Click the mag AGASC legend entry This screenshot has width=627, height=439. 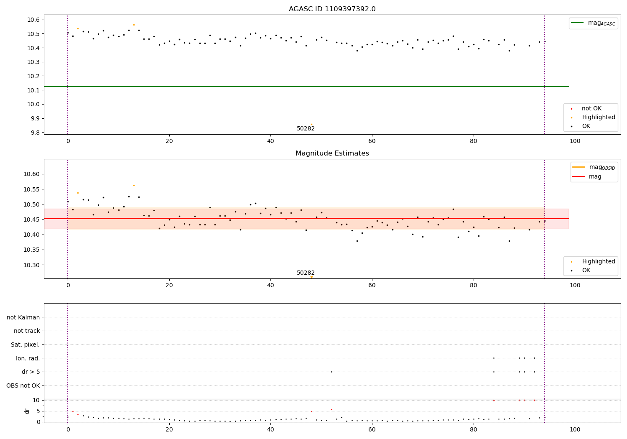pyautogui.click(x=593, y=23)
